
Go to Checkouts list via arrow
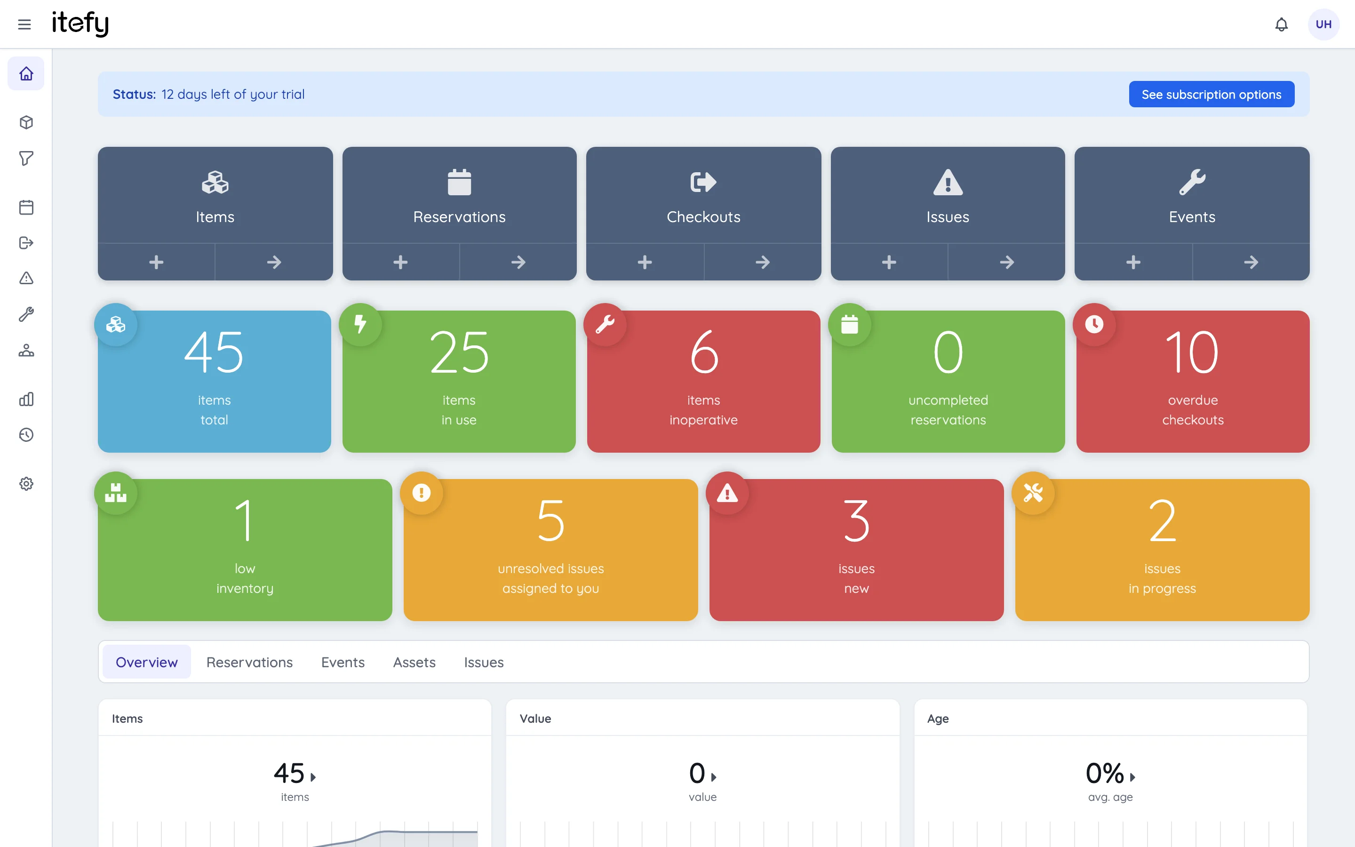pos(763,262)
